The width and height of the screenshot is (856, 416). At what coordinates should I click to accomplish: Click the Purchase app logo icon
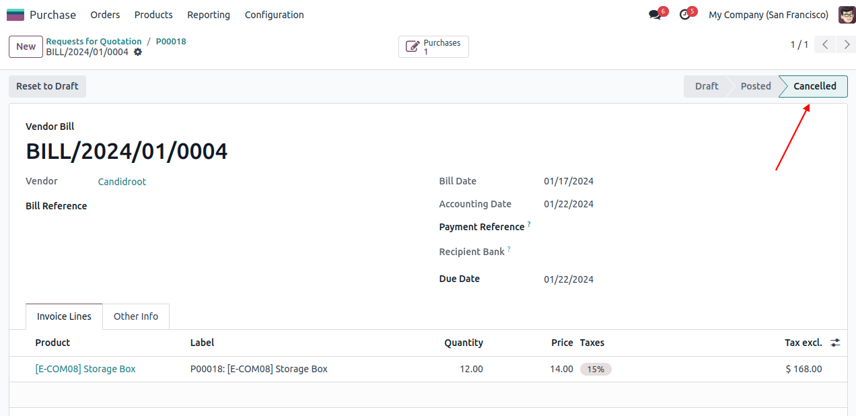pyautogui.click(x=15, y=15)
